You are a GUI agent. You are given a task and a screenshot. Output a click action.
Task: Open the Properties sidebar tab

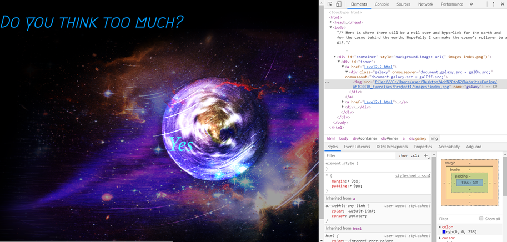point(423,147)
